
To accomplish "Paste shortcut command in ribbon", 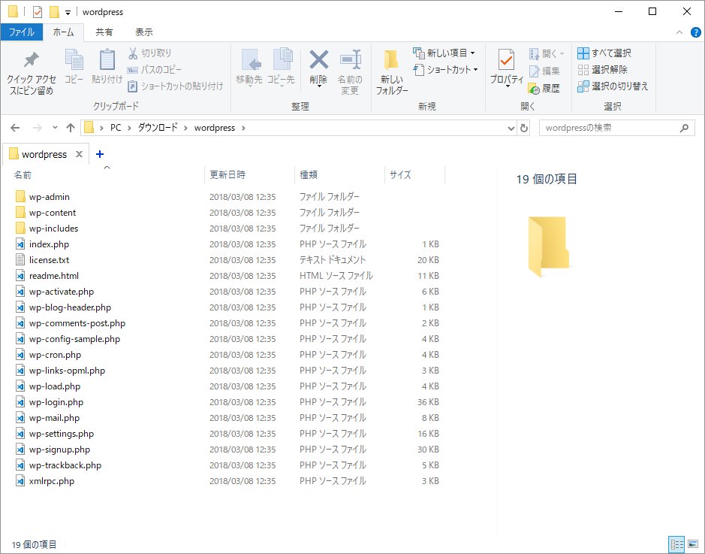I will pos(176,86).
